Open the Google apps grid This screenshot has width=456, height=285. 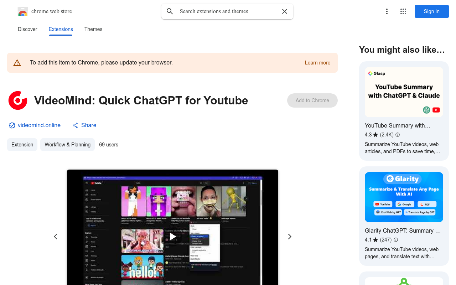[x=403, y=11]
